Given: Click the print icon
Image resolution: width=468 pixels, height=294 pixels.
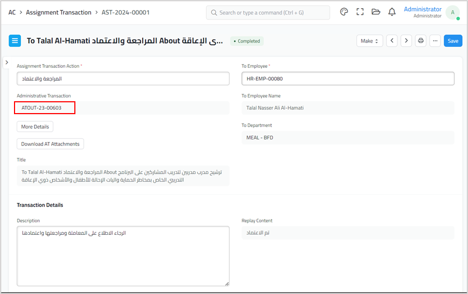Looking at the screenshot, I should [x=421, y=41].
